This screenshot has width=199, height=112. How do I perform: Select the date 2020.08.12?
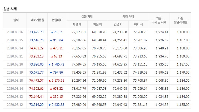[15, 105]
